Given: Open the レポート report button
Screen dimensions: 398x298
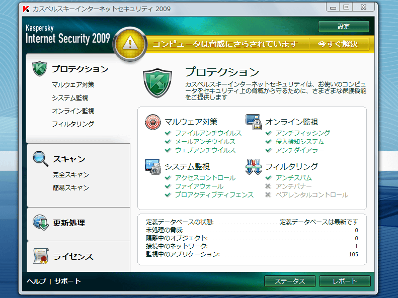Looking at the screenshot, I should [345, 281].
